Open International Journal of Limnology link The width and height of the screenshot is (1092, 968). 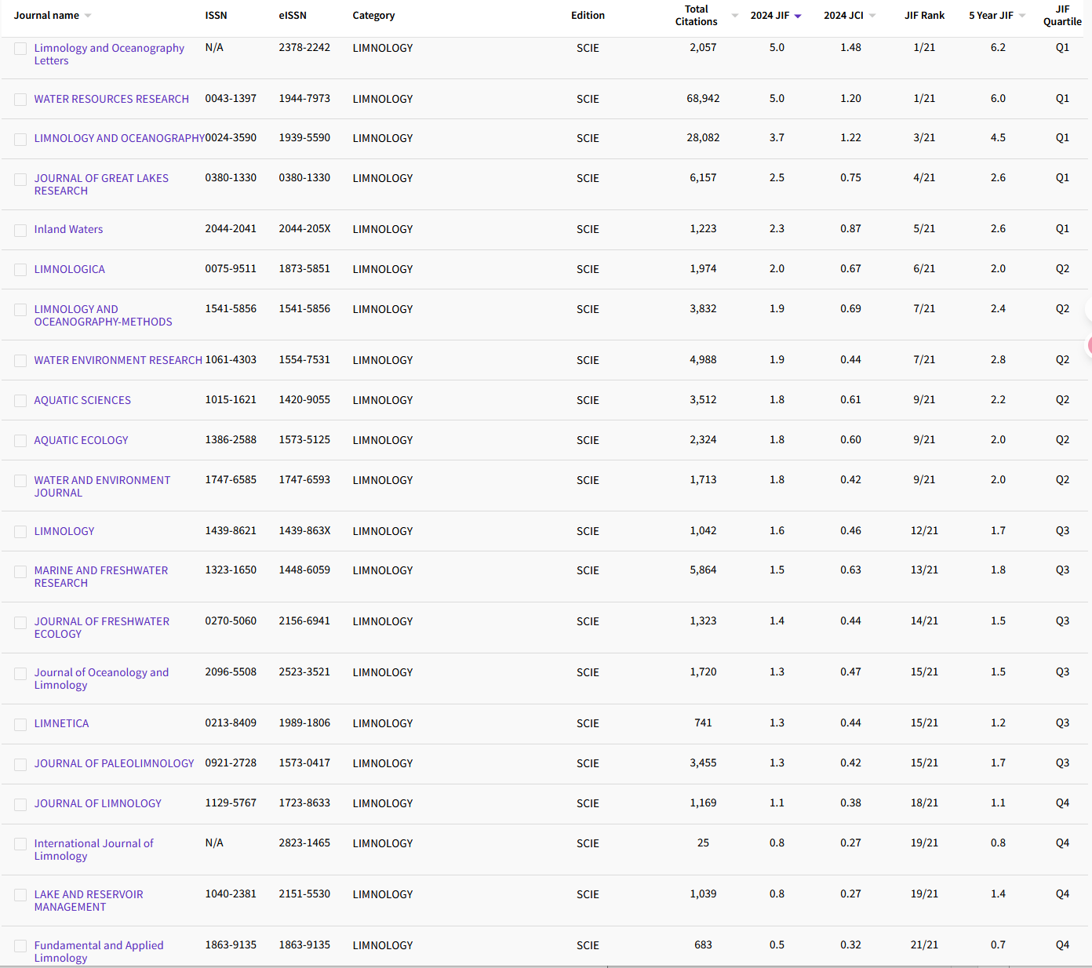pos(93,850)
